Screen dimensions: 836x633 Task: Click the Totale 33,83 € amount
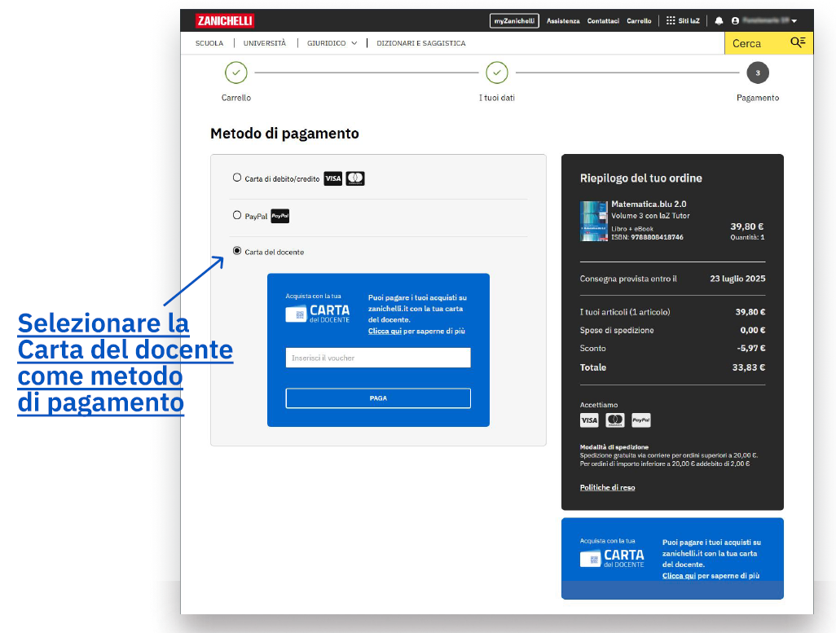tap(749, 367)
